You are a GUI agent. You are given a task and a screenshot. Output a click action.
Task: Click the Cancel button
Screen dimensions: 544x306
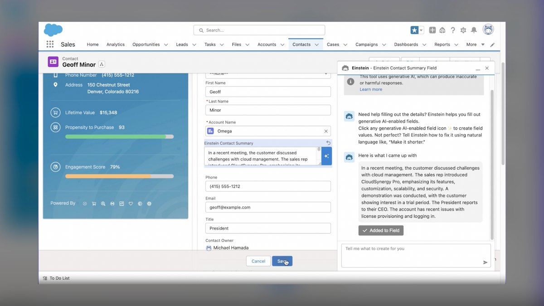pos(258,261)
